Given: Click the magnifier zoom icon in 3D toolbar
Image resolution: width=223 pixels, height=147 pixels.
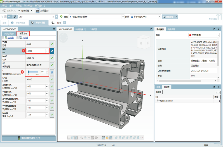Looking at the screenshot, I should [81, 137].
